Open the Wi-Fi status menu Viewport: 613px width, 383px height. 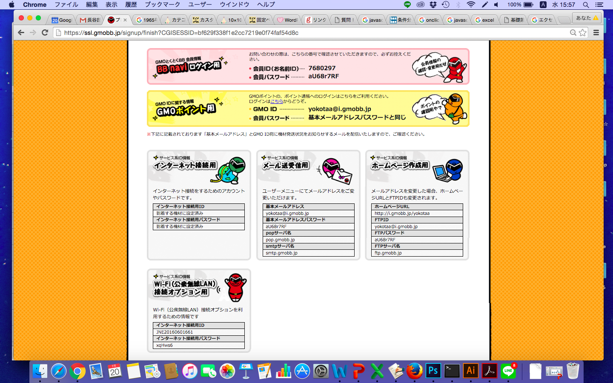click(x=471, y=5)
